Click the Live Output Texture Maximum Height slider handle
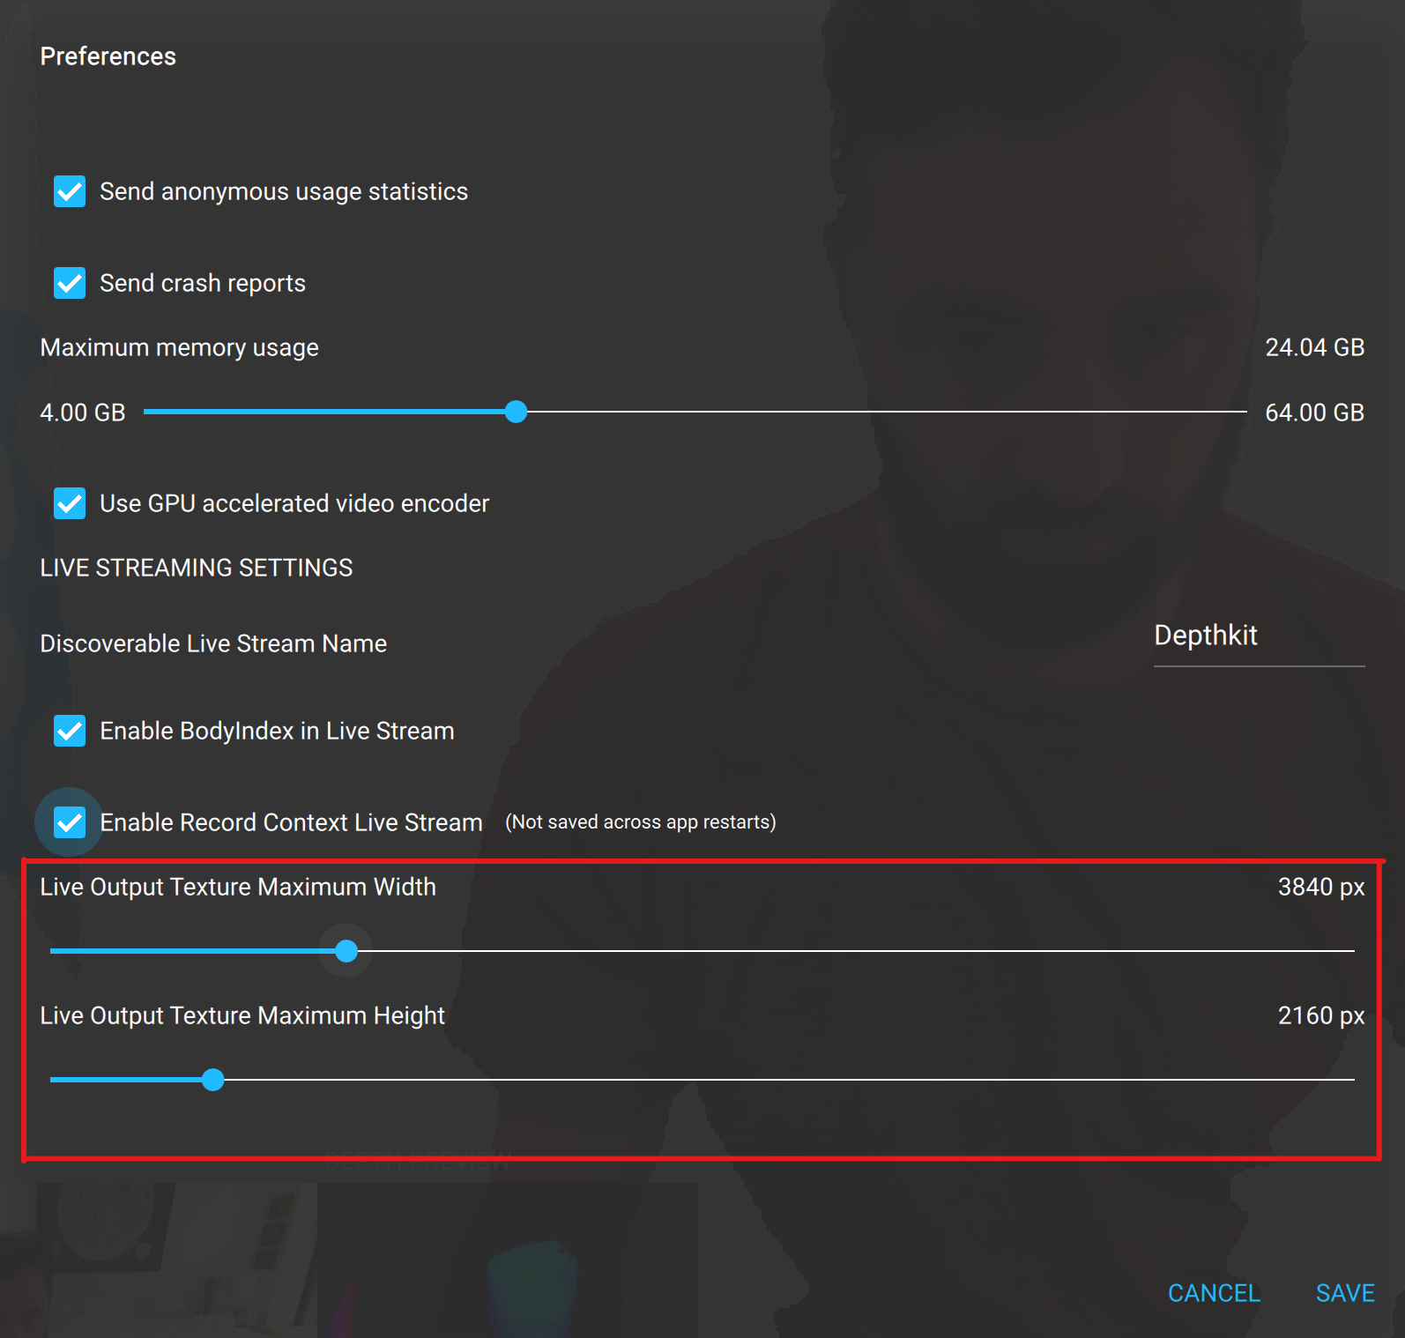 pos(212,1080)
